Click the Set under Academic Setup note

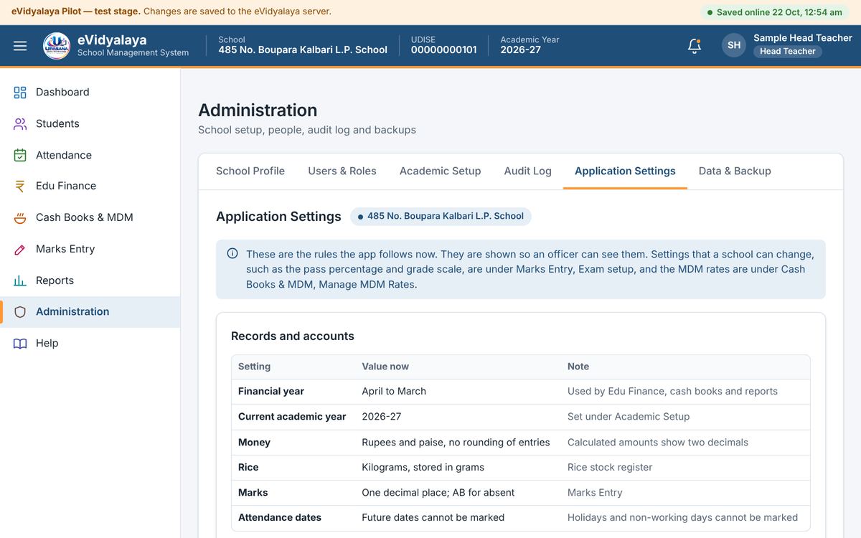click(x=629, y=416)
